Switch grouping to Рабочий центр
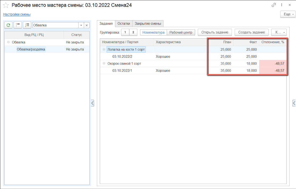 pos(181,32)
